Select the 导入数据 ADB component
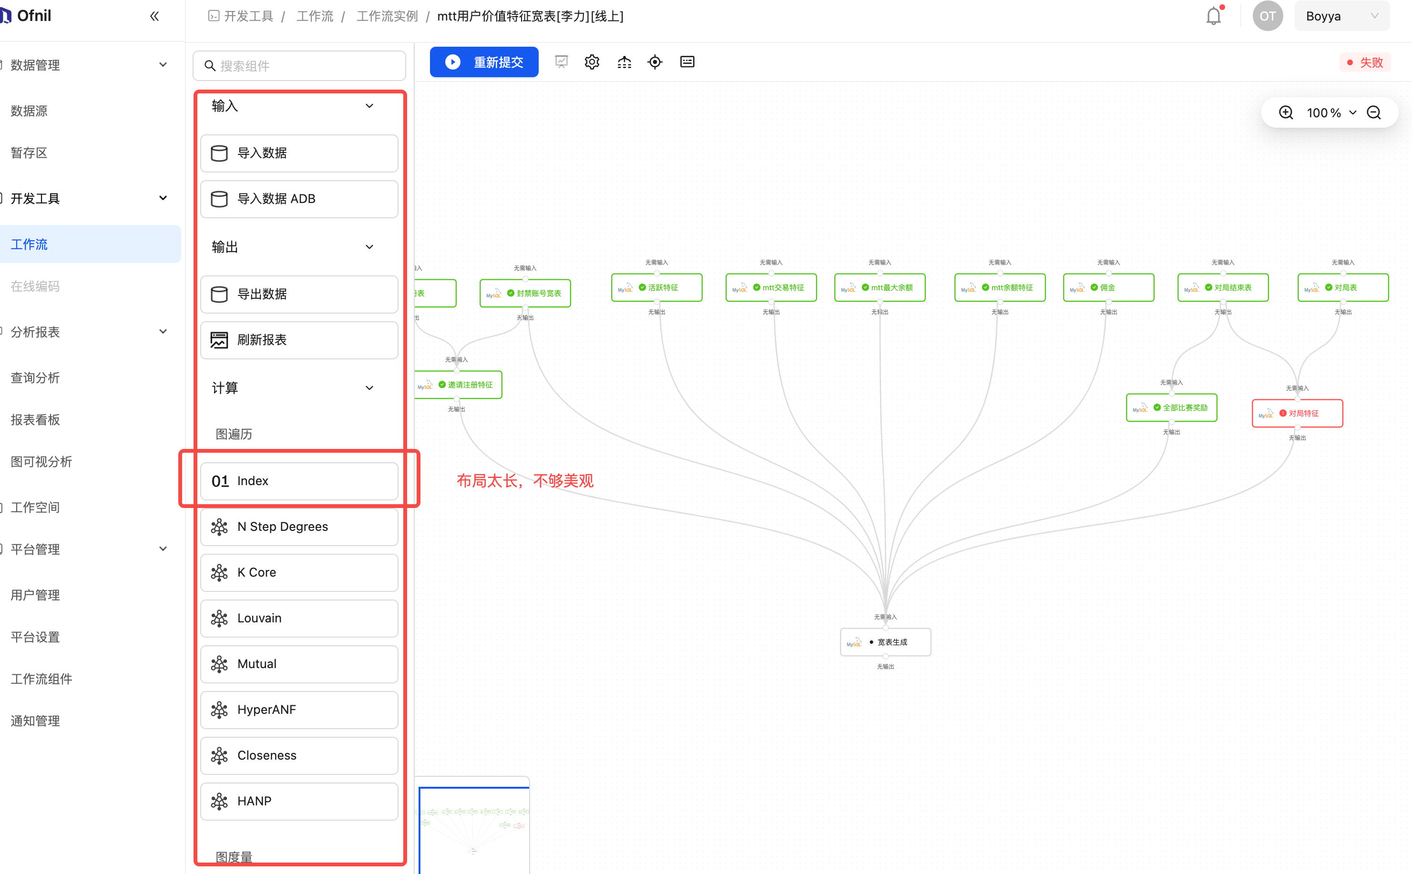This screenshot has height=874, width=1412. pos(299,199)
